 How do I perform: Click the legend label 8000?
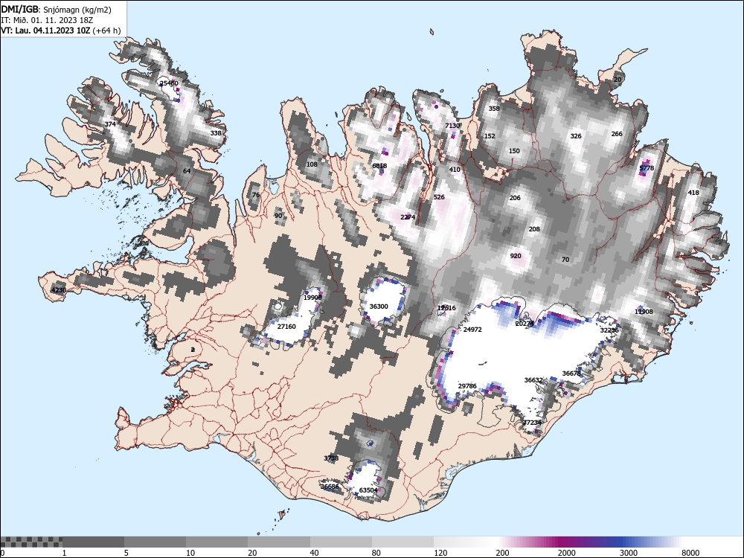690,552
